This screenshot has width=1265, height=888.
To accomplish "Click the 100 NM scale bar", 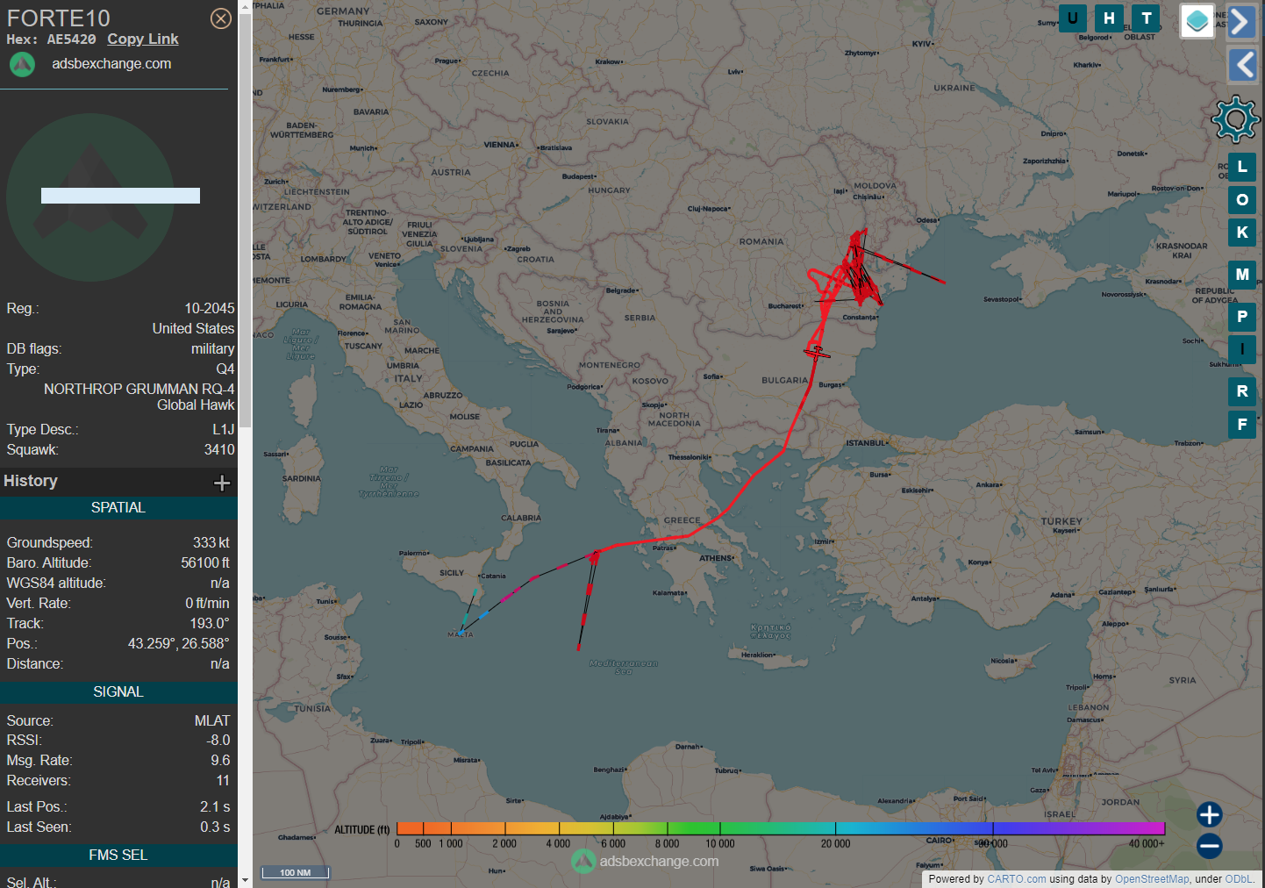I will (x=296, y=872).
